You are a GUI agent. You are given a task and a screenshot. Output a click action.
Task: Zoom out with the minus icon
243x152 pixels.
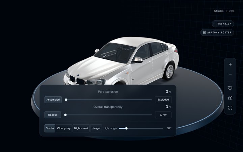coord(230,74)
